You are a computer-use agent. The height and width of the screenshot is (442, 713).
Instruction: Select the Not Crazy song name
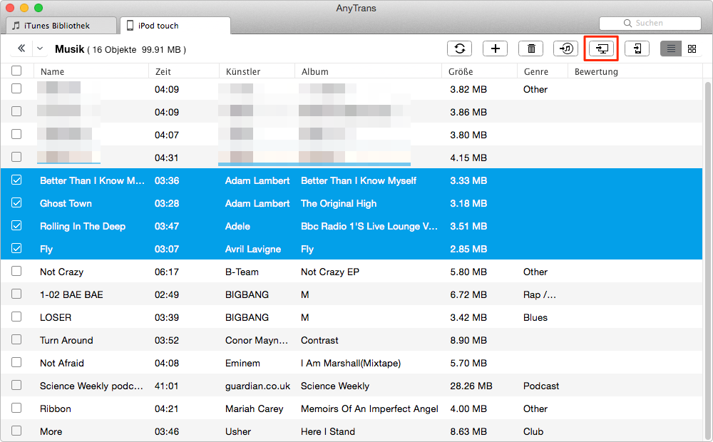pyautogui.click(x=61, y=272)
